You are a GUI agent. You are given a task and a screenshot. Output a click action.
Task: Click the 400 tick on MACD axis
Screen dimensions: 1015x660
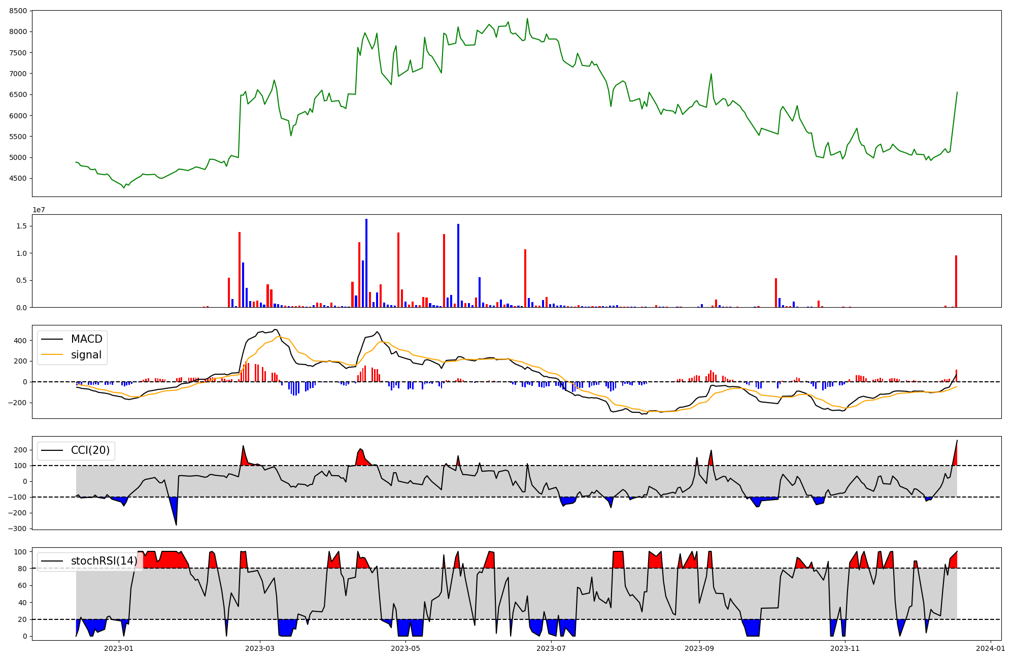pos(21,341)
